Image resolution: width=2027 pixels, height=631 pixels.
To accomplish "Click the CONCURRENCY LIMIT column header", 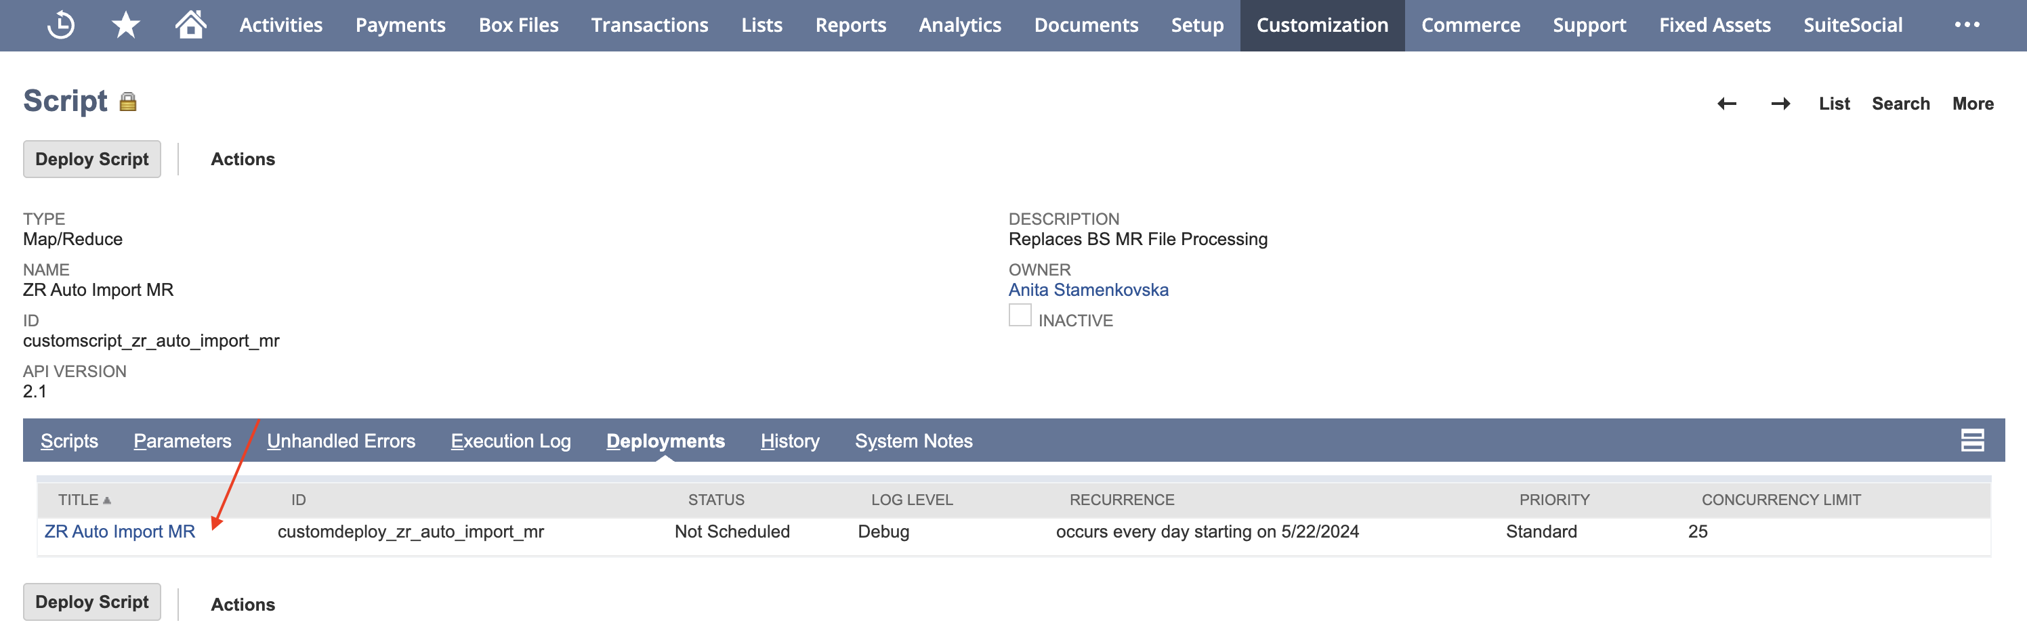I will click(1780, 500).
